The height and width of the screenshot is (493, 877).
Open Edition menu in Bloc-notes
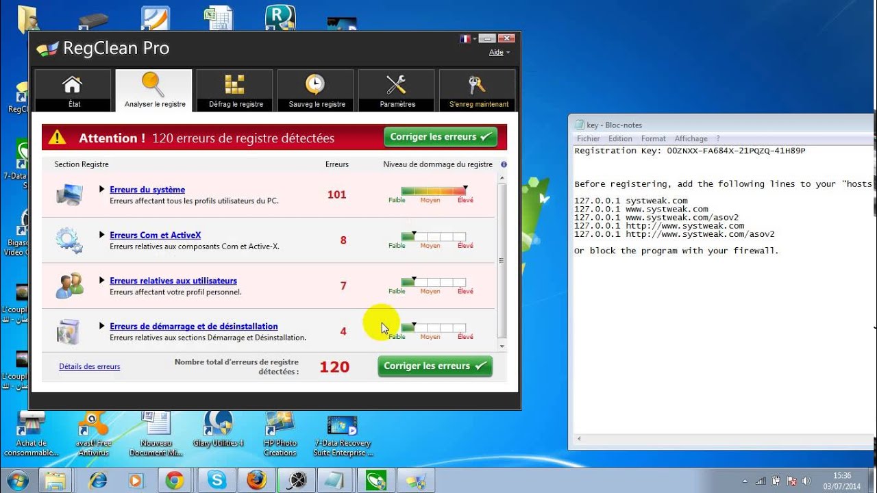[620, 138]
